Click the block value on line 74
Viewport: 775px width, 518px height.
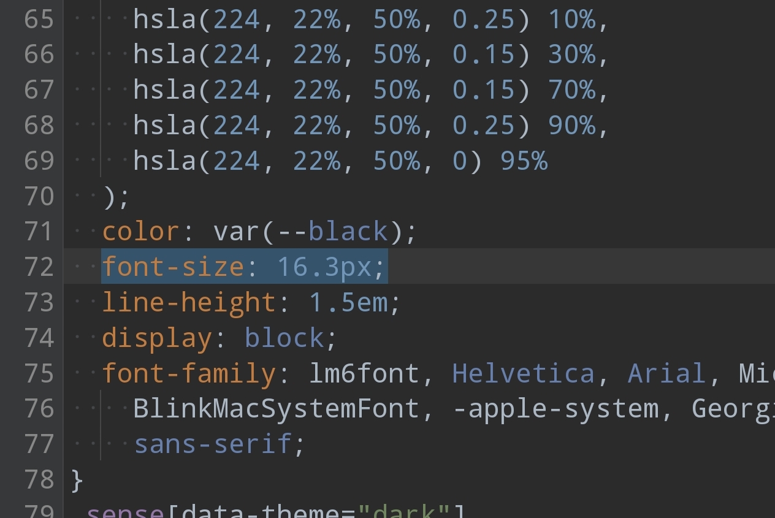coord(284,338)
